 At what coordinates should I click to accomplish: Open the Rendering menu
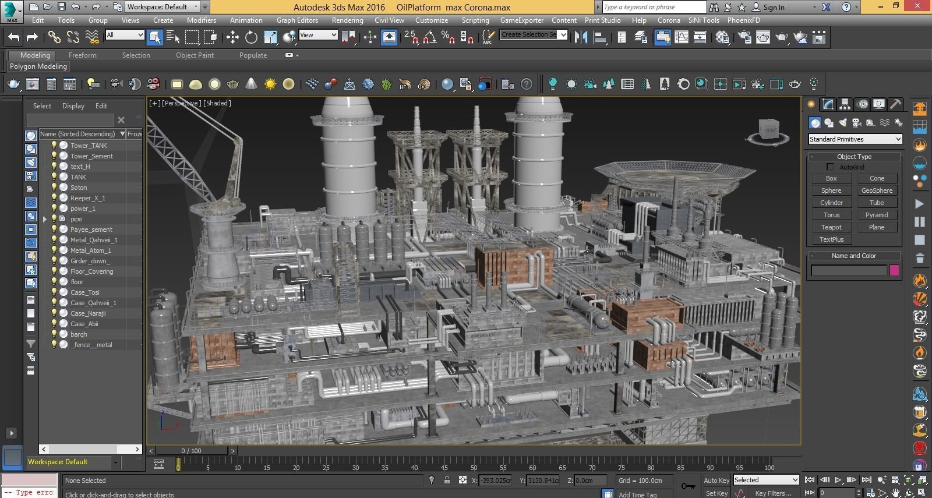click(x=347, y=20)
